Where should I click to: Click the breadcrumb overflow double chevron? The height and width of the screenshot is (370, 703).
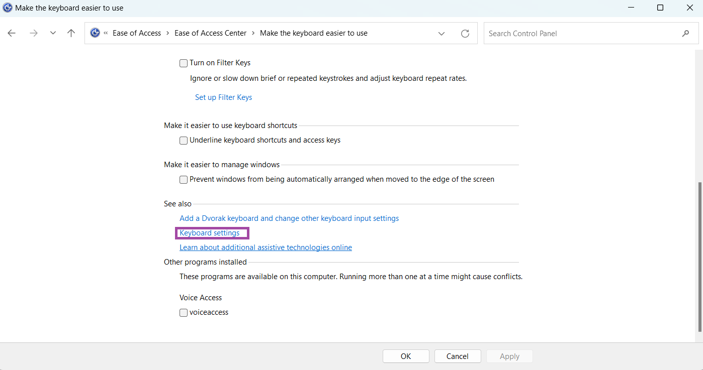tap(106, 33)
